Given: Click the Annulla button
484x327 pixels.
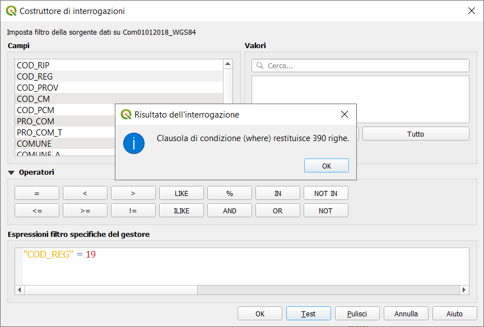Looking at the screenshot, I should point(406,314).
